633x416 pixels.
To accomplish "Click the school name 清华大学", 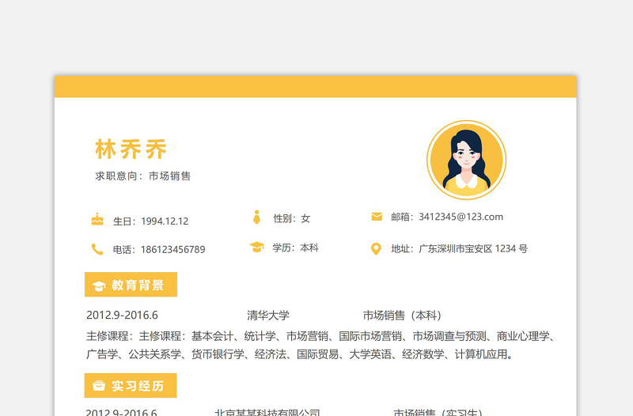I will [x=268, y=315].
